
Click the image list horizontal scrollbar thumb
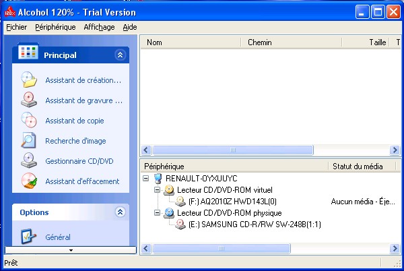(x=233, y=150)
